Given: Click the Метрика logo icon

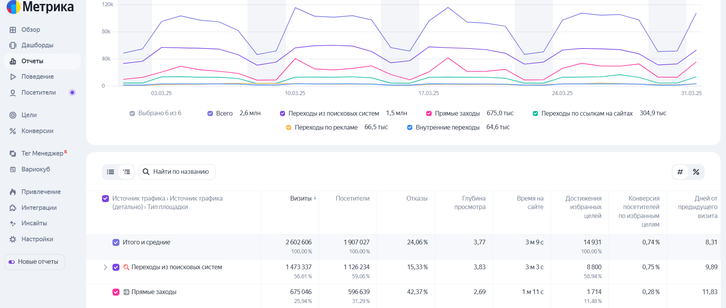Looking at the screenshot, I should tap(13, 7).
